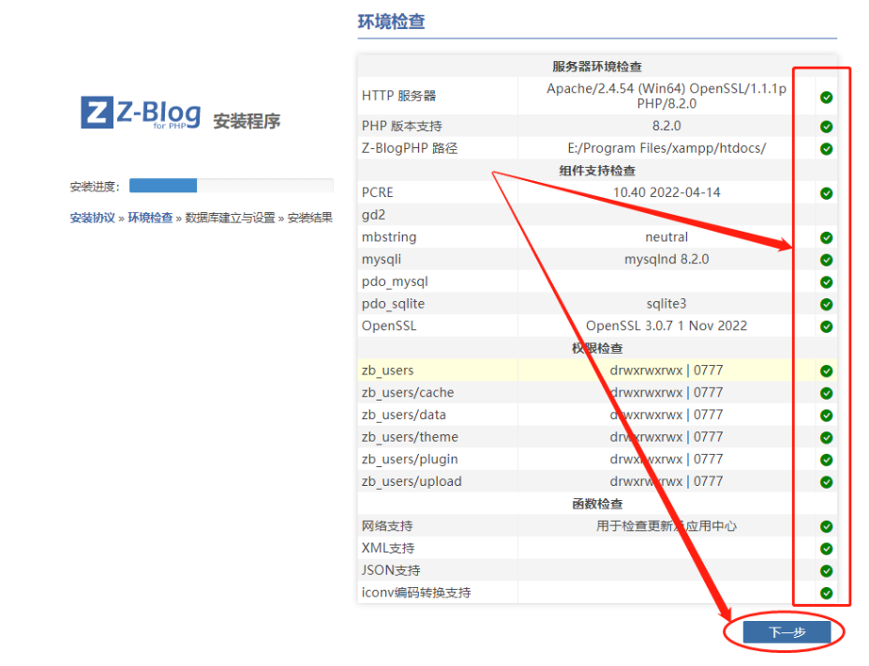The height and width of the screenshot is (666, 869).
Task: Click the green check in the highlighted zb_users row
Action: point(826,371)
